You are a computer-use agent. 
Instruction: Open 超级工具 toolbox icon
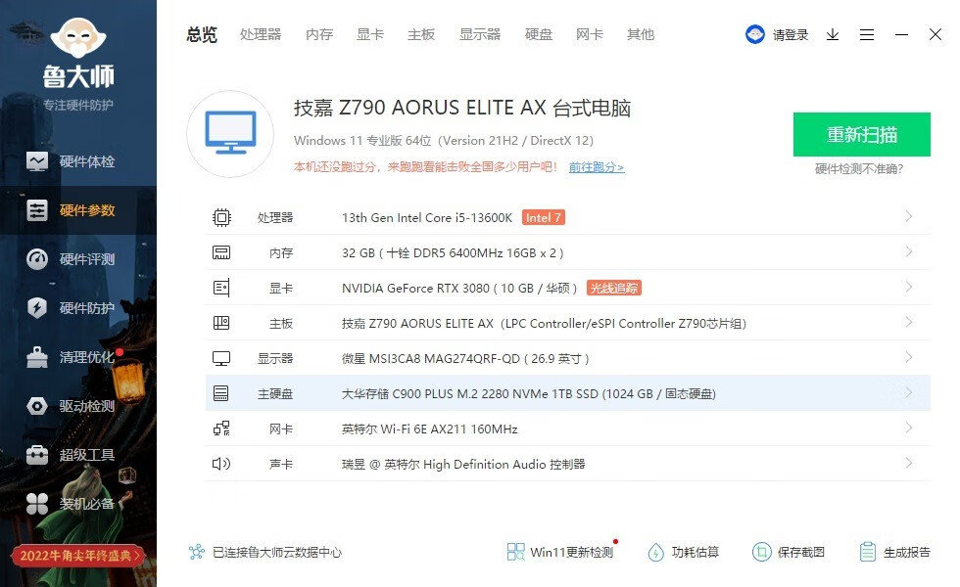point(37,455)
